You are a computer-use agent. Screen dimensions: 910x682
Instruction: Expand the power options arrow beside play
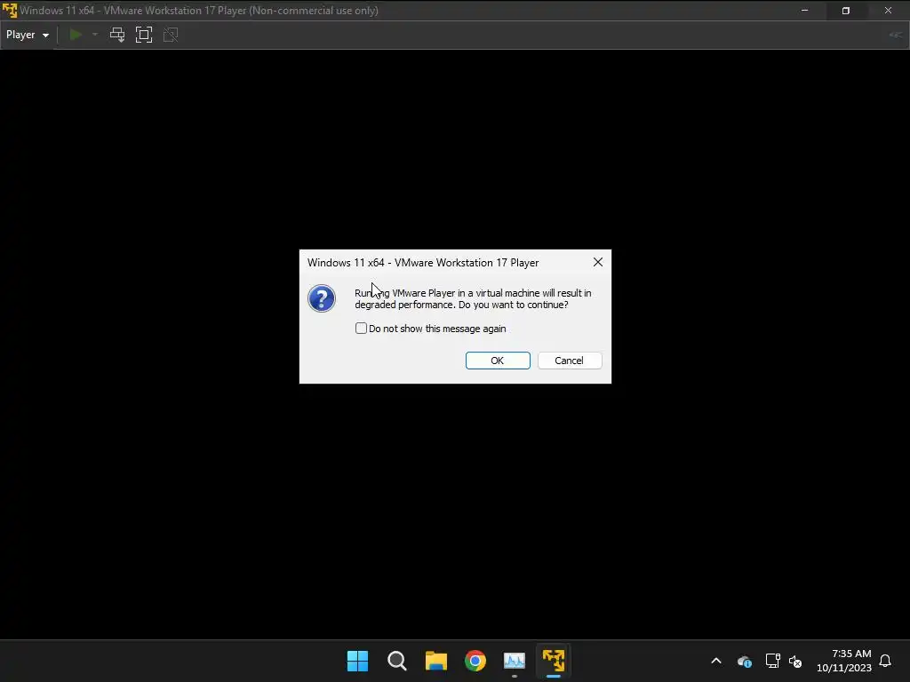pyautogui.click(x=95, y=35)
